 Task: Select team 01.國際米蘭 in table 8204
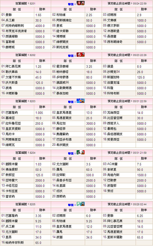[10, 164]
